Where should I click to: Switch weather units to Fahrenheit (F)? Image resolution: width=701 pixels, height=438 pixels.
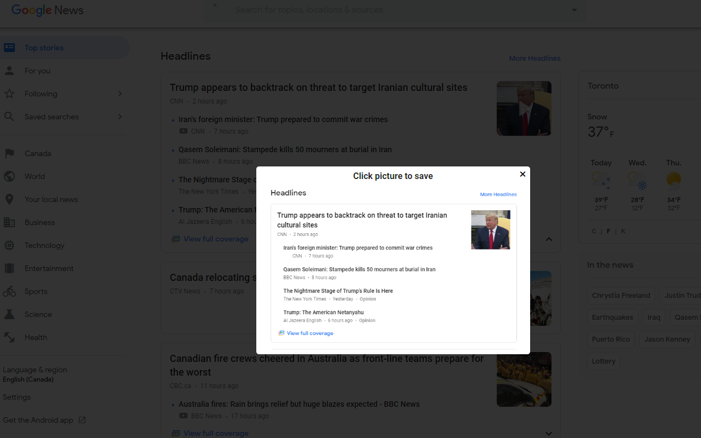tap(608, 231)
